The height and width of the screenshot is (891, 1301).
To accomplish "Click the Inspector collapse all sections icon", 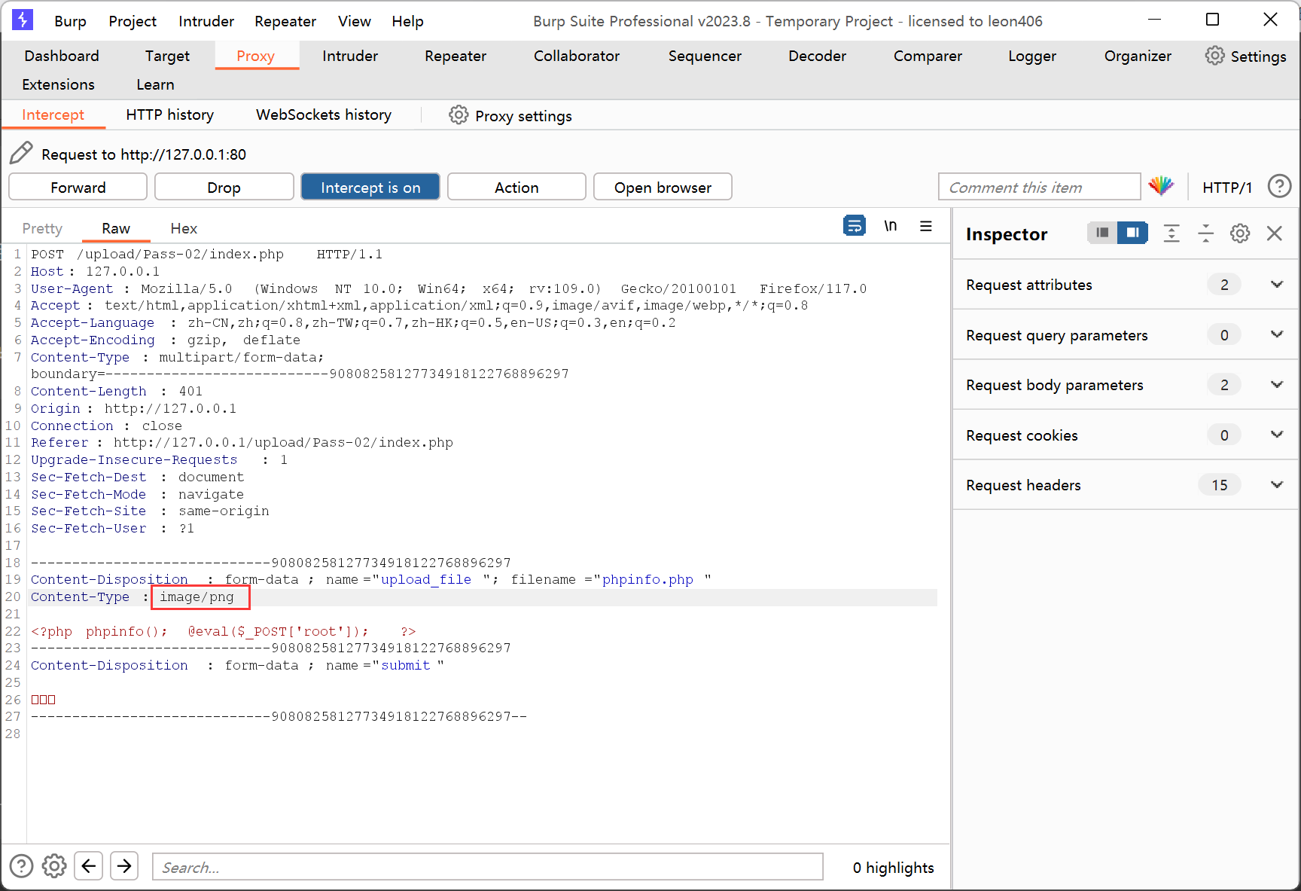I will tap(1206, 233).
